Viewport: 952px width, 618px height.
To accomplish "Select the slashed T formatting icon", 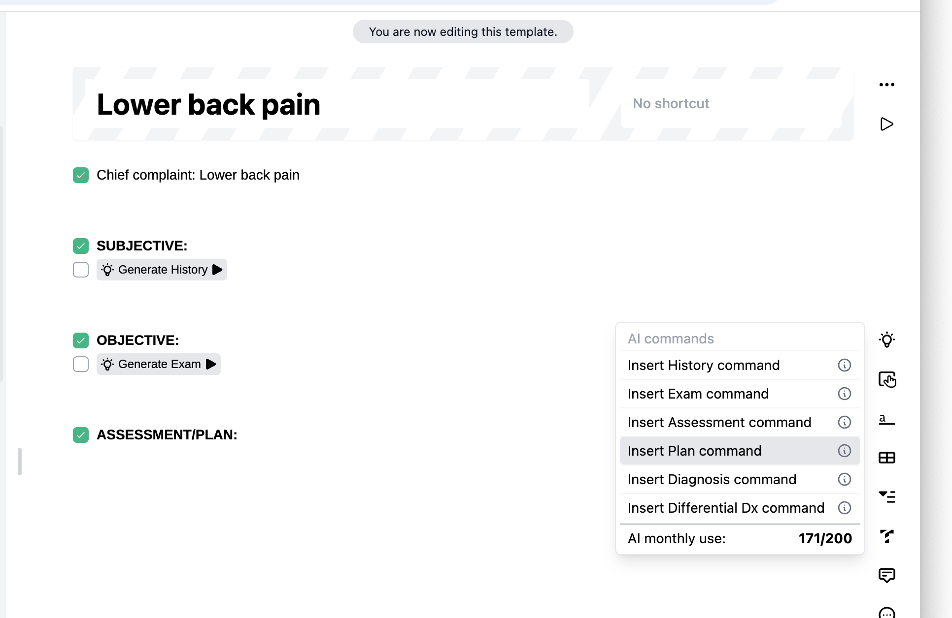I will tap(887, 536).
